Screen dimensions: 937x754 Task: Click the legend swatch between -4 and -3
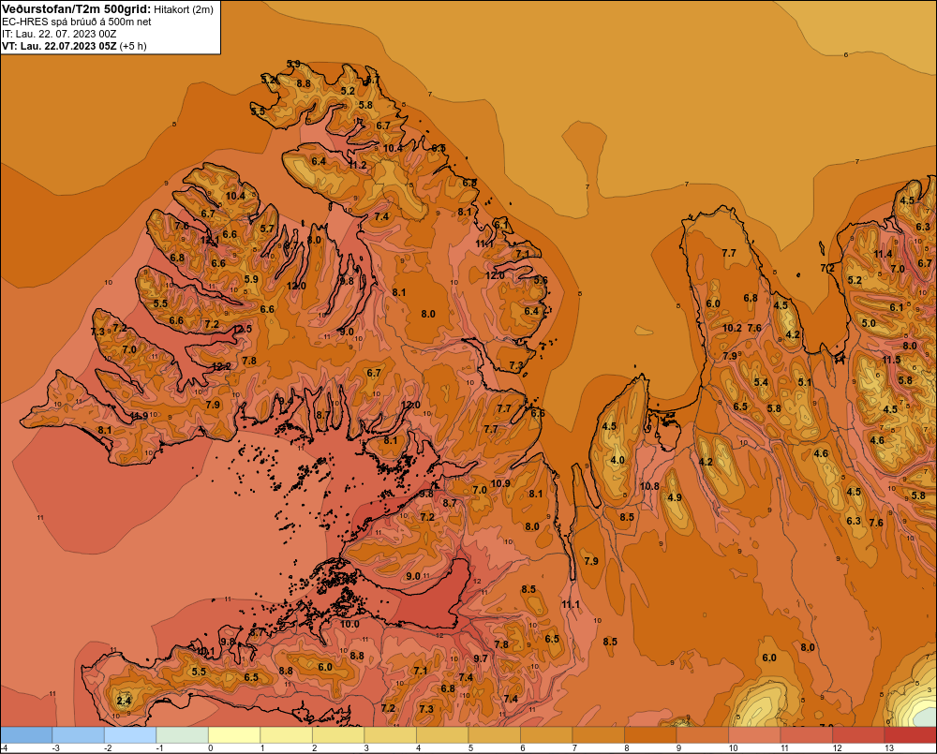(26, 735)
